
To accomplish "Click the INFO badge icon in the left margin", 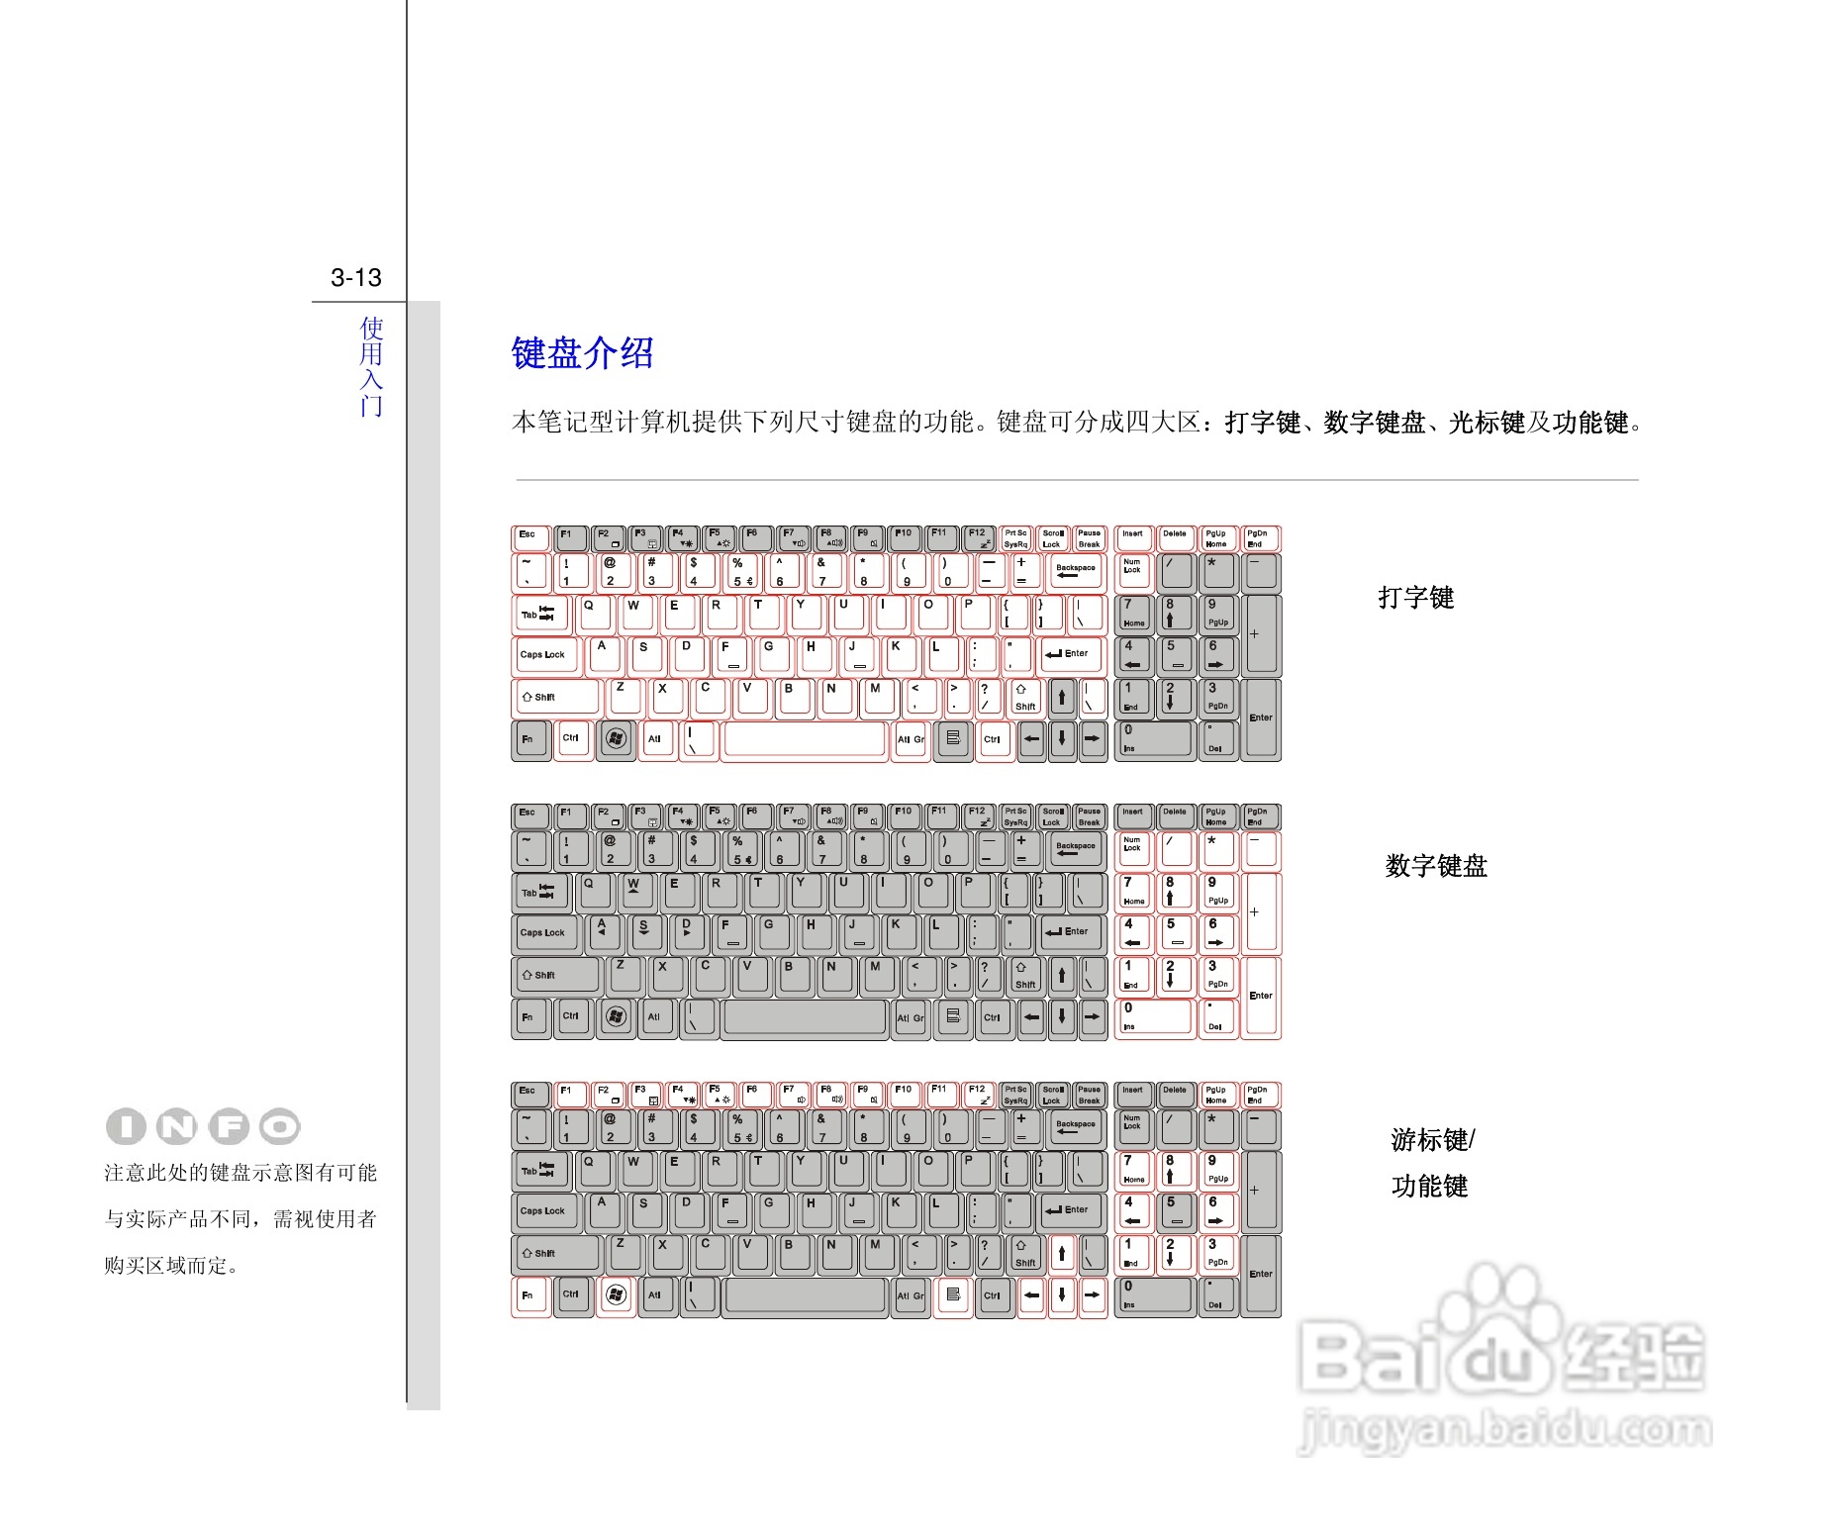I will 203,1125.
